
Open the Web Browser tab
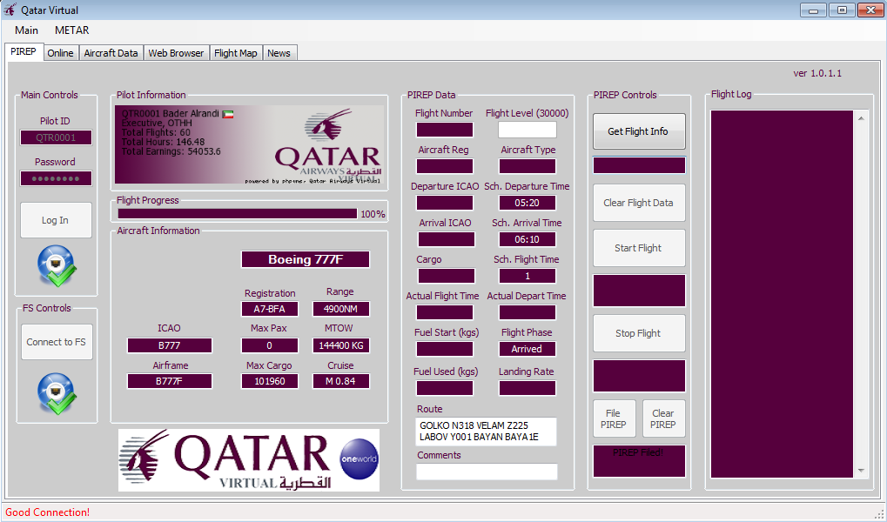[176, 53]
